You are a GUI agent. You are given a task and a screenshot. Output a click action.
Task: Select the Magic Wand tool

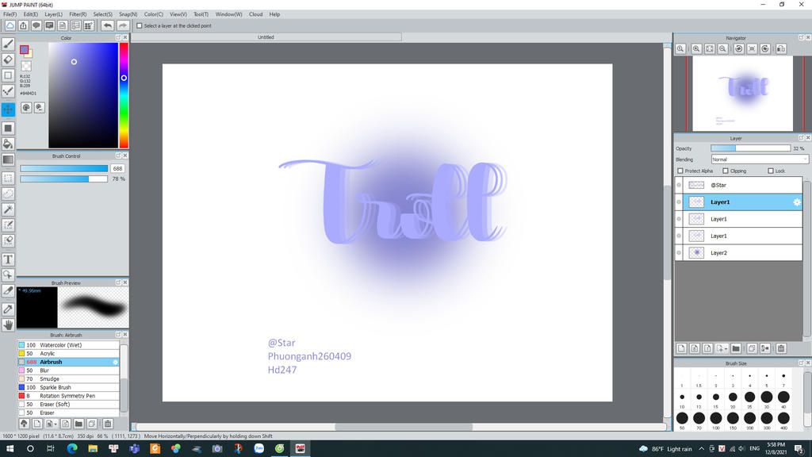pos(8,209)
